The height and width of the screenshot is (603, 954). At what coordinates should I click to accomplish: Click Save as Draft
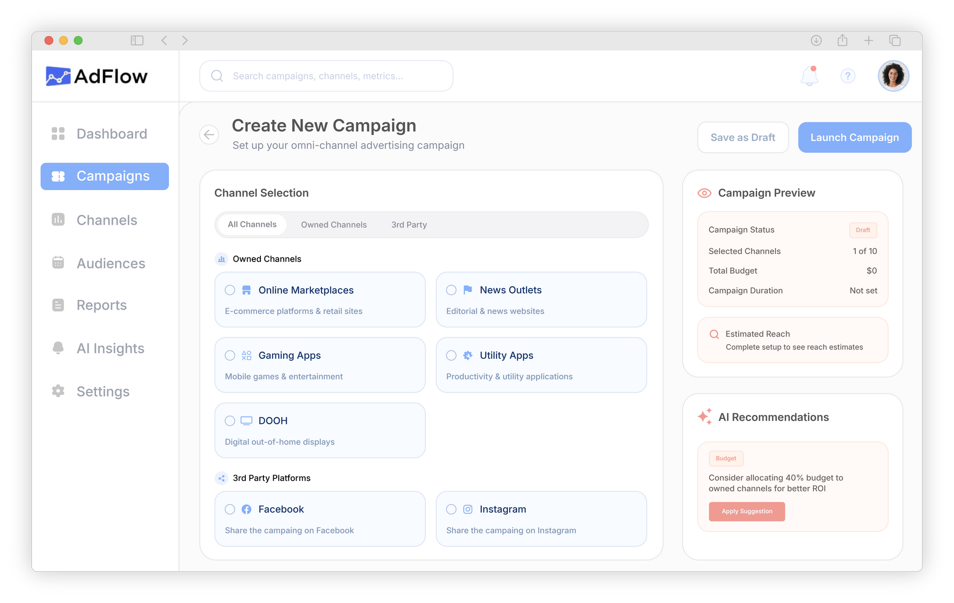[x=742, y=137]
